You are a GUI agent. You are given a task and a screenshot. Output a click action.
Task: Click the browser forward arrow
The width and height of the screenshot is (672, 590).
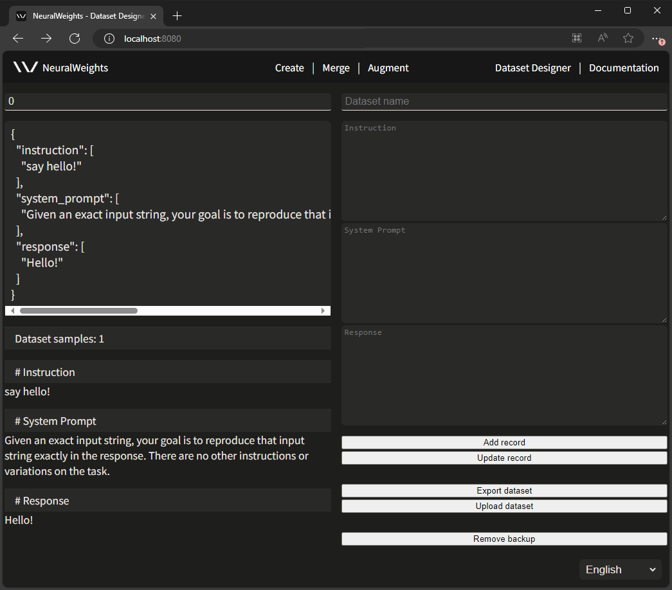click(x=46, y=39)
